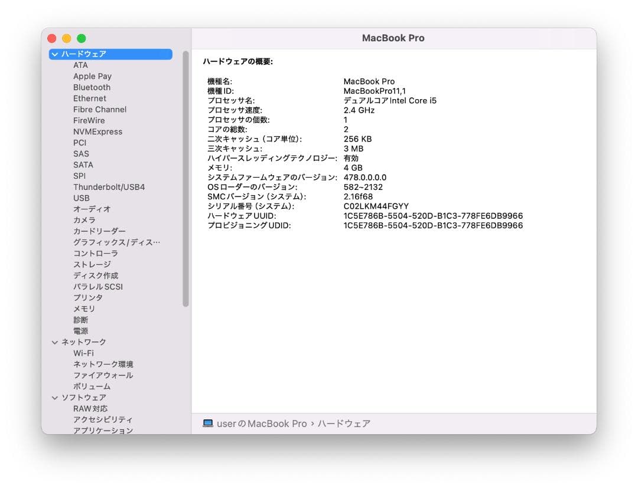Image resolution: width=638 pixels, height=489 pixels.
Task: Select ボリューム in the sidebar
Action: coord(92,386)
